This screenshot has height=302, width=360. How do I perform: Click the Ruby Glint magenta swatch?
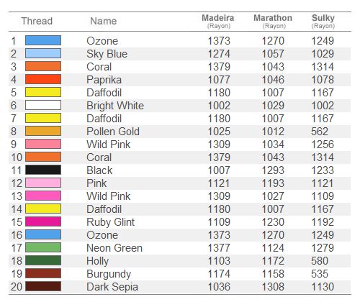(x=43, y=221)
